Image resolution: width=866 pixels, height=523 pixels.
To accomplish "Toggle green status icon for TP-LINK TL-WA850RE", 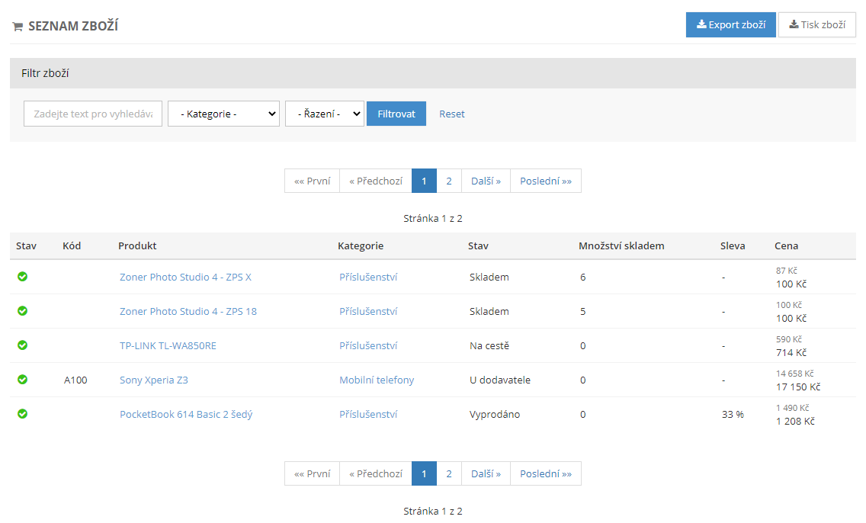I will click(x=23, y=345).
